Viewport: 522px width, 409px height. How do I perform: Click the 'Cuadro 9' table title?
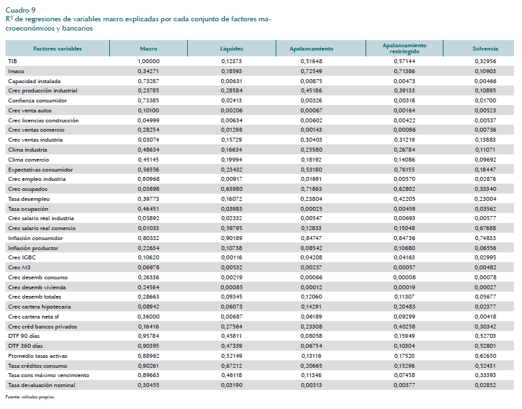21,10
